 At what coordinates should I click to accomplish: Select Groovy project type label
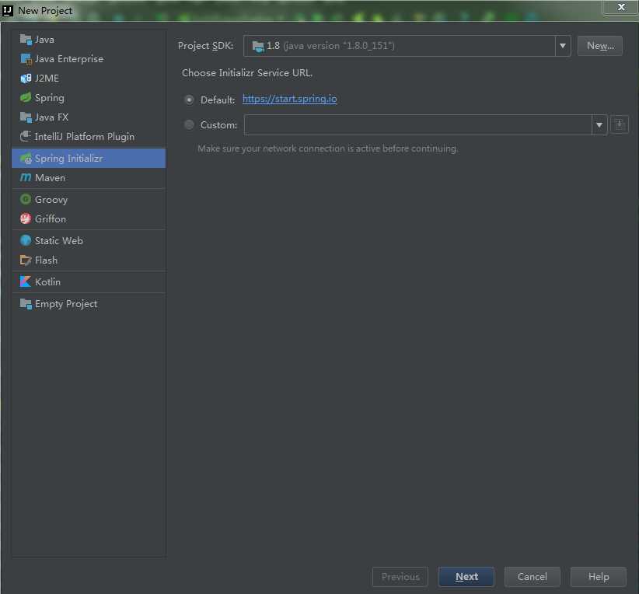point(51,200)
